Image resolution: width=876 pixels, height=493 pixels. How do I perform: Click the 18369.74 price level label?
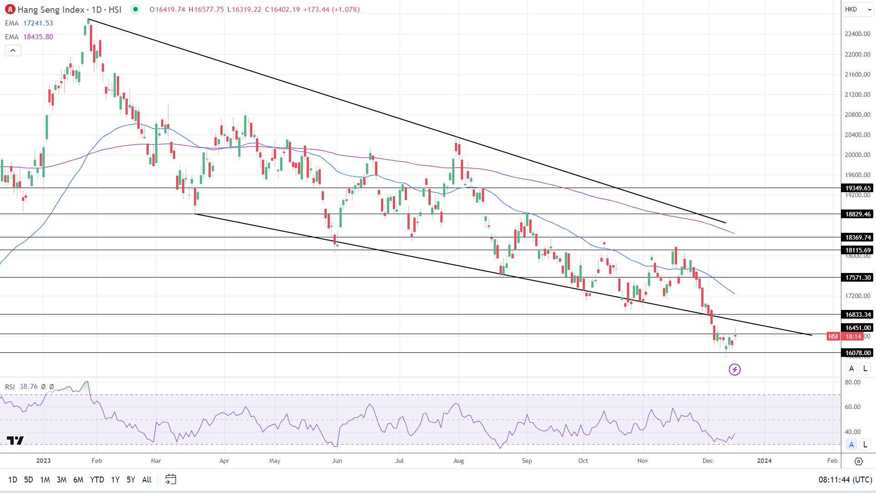(858, 237)
